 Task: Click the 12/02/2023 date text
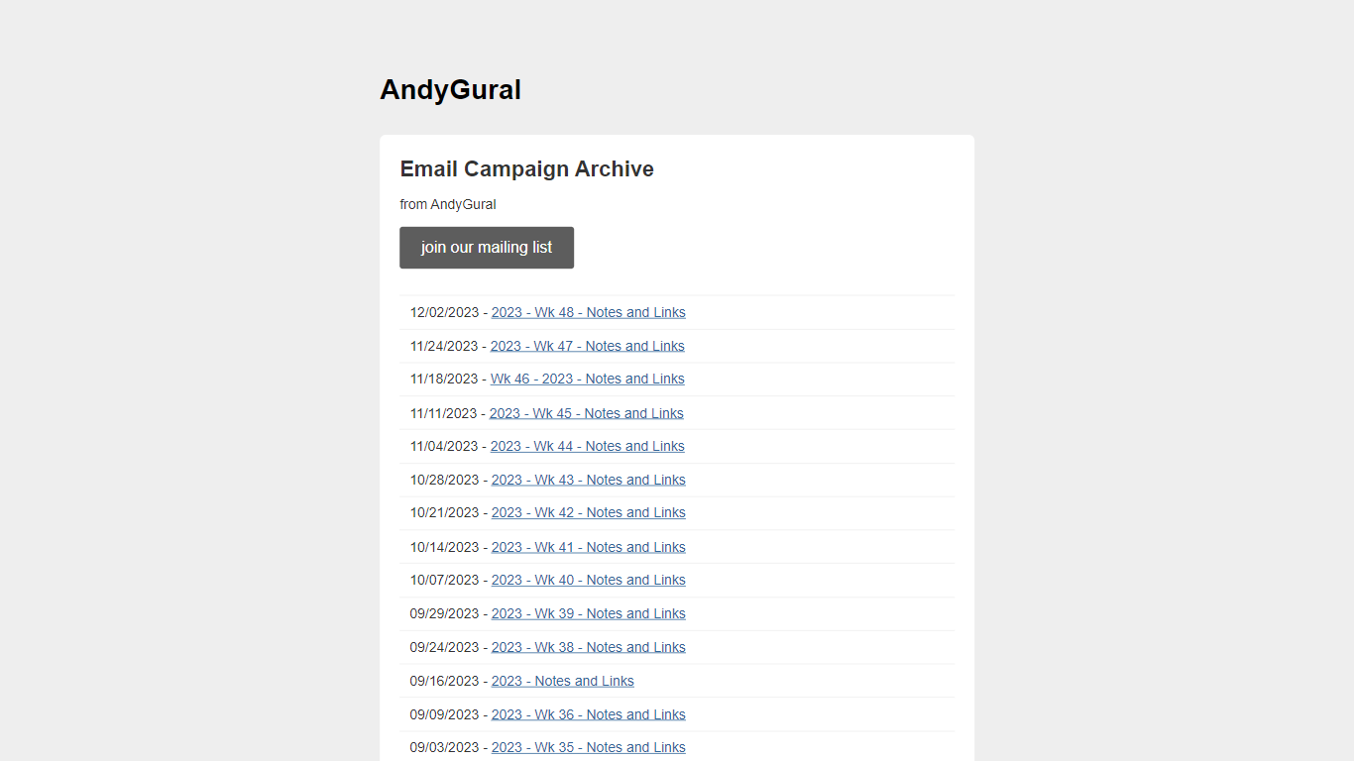click(444, 312)
